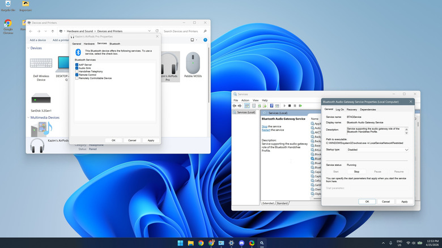Click Cancel in Bluetooth Audio Gateway properties
Image resolution: width=442 pixels, height=248 pixels.
tap(386, 202)
